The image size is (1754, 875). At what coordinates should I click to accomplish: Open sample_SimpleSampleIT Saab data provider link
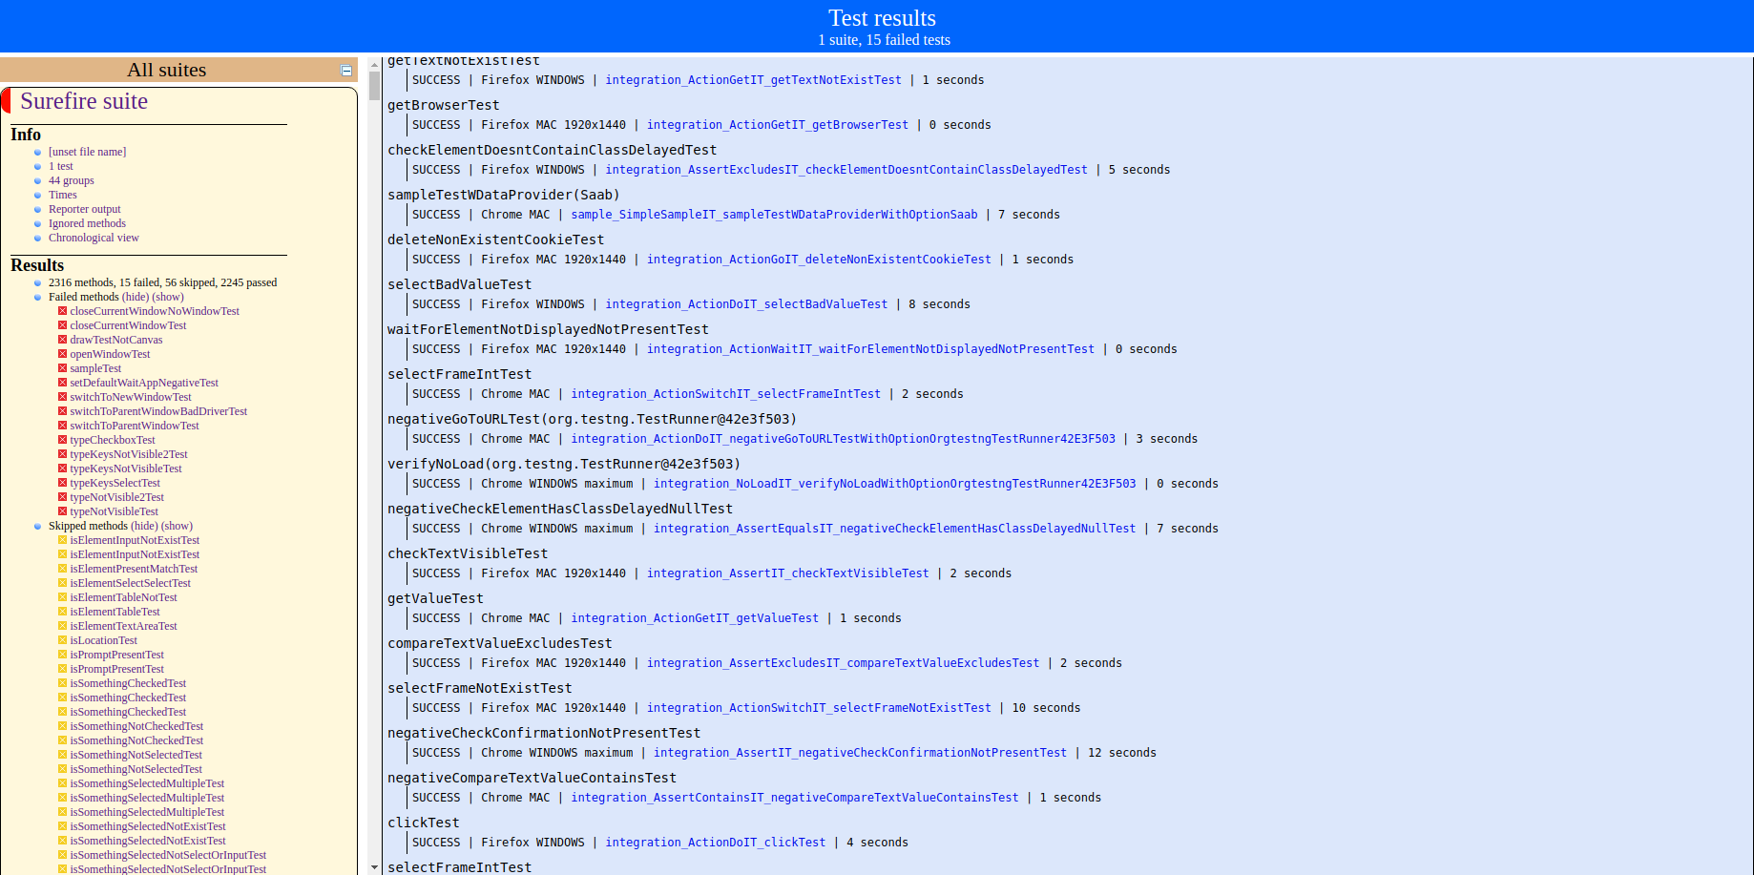pos(774,215)
